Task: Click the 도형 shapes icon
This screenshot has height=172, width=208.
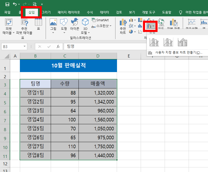Action: (x=64, y=22)
